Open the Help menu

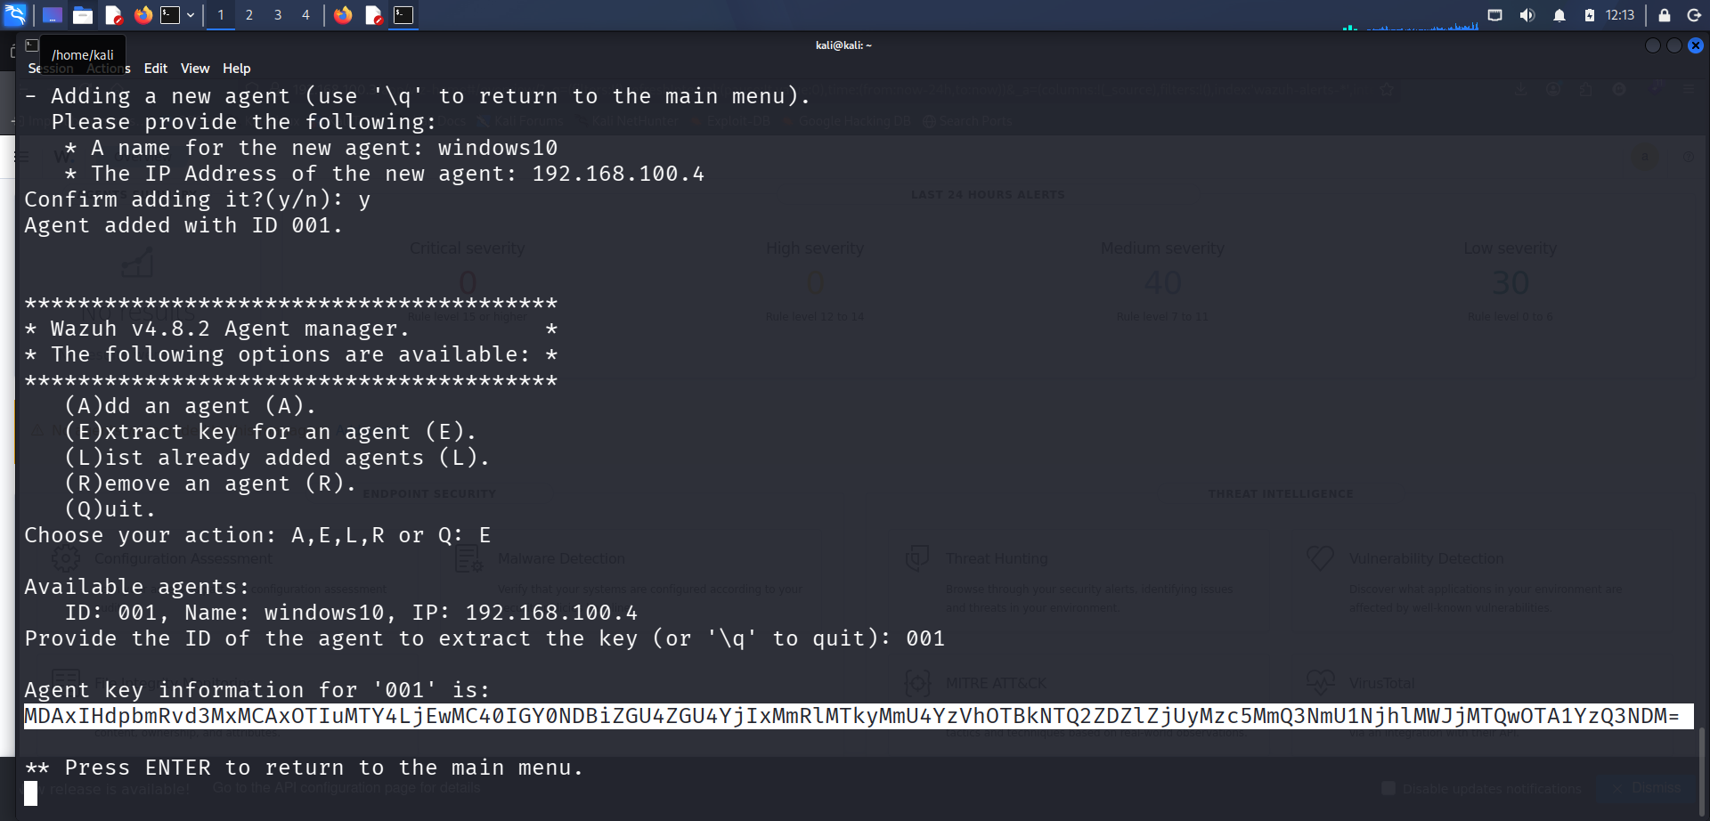[x=236, y=69]
